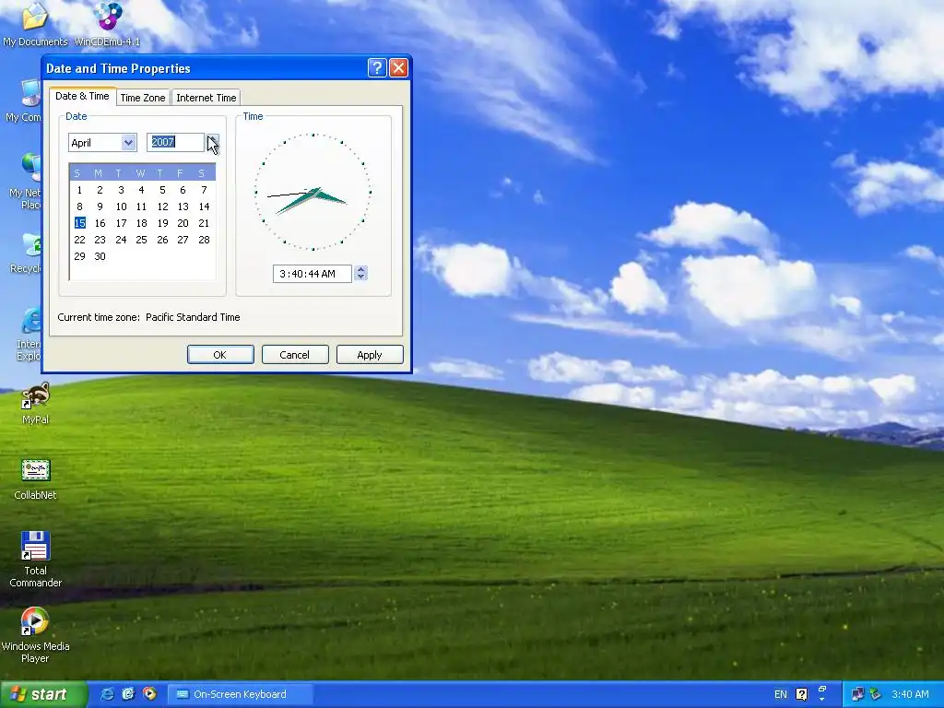The width and height of the screenshot is (944, 708).
Task: Select day 21 in the calendar
Action: point(204,223)
